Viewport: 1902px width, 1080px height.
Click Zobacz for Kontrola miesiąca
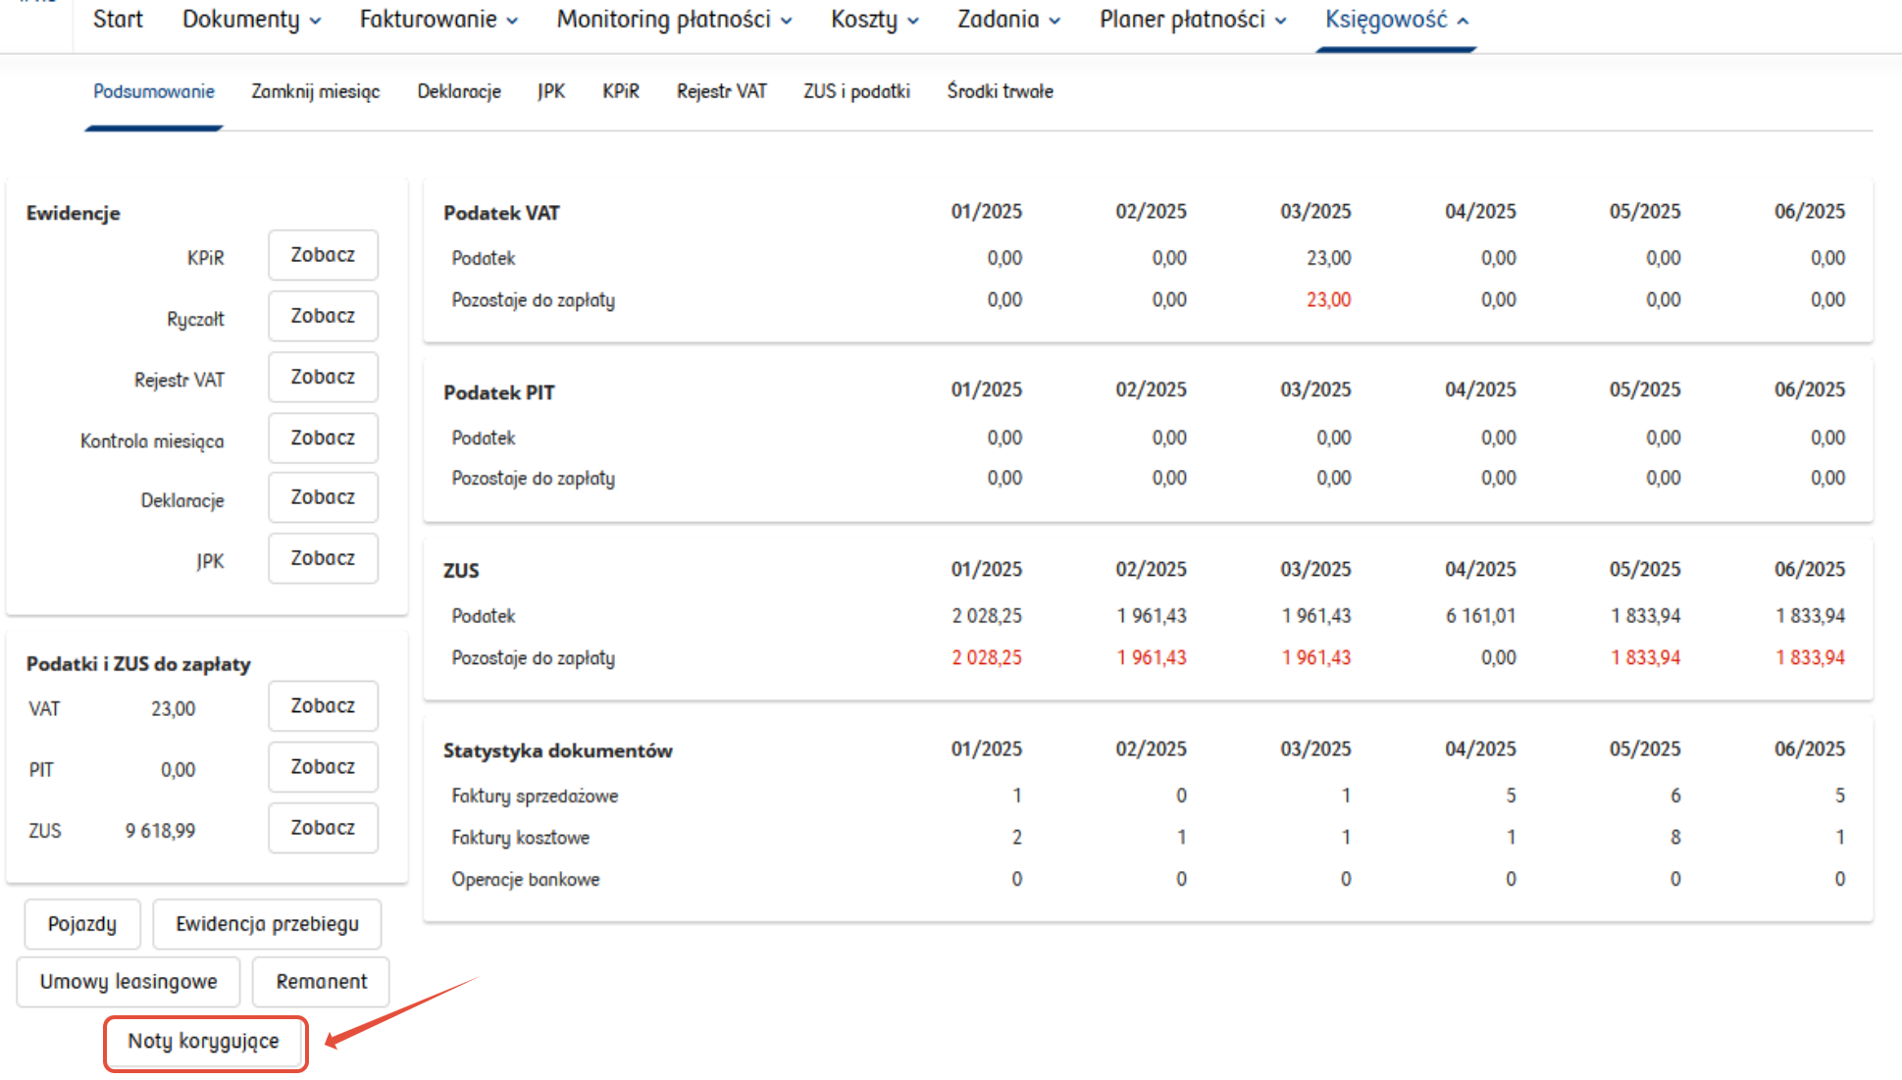coord(323,437)
